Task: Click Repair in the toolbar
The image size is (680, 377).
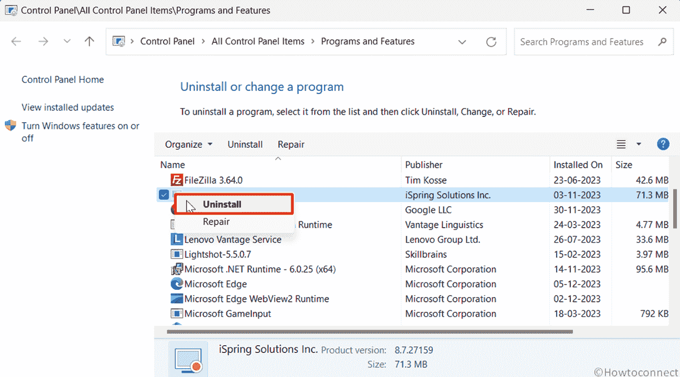Action: [x=291, y=144]
